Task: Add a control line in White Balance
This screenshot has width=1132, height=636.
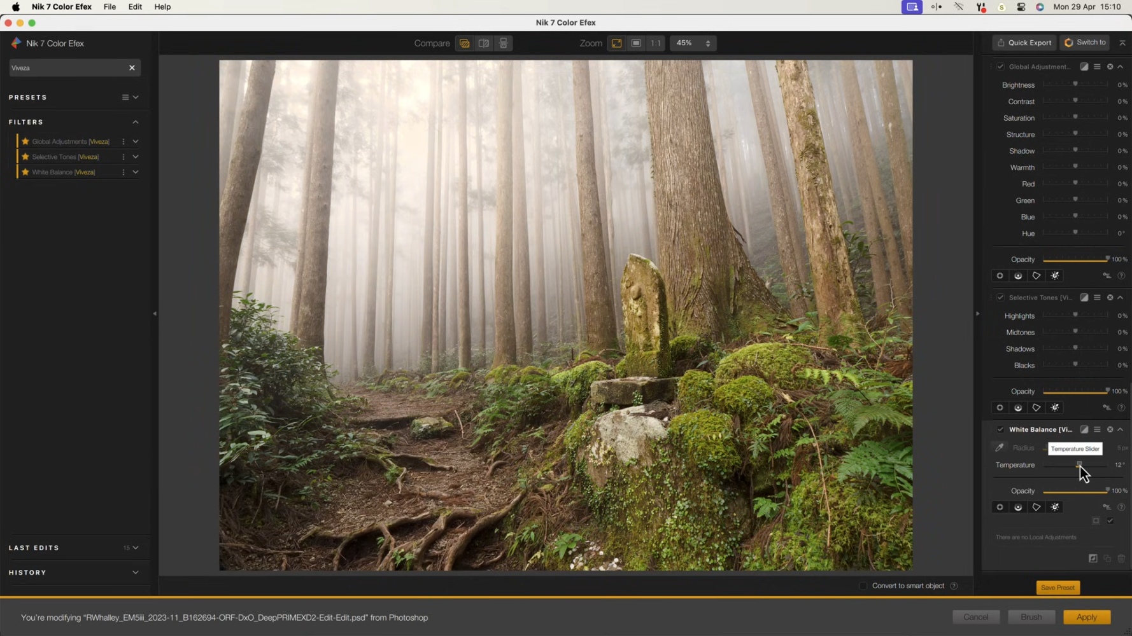Action: [x=1018, y=507]
